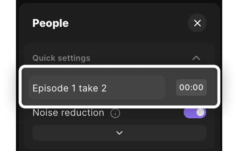
Task: Click the purple switch knob for Noise reduction
Action: click(x=200, y=112)
